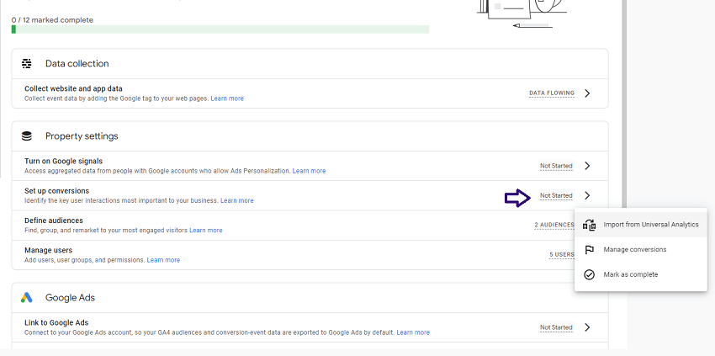Click the Google Ads section heading
The image size is (715, 356).
(70, 298)
